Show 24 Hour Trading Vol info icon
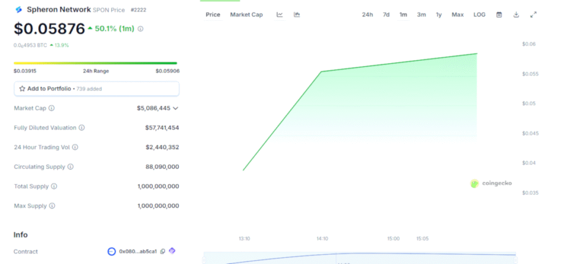Image resolution: width=561 pixels, height=264 pixels. click(75, 147)
